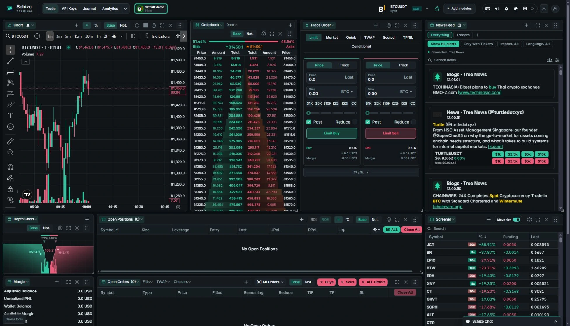
Task: Open the emoji sticker tool in chart
Action: (x=10, y=127)
